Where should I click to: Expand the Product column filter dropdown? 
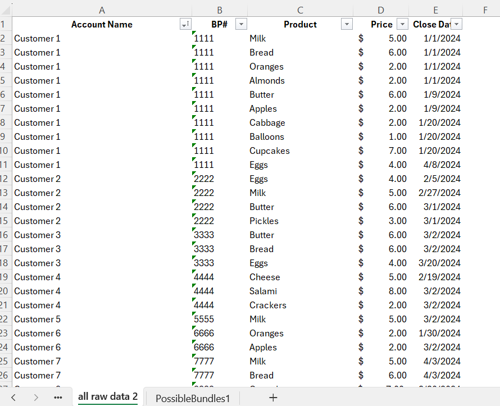tap(347, 24)
